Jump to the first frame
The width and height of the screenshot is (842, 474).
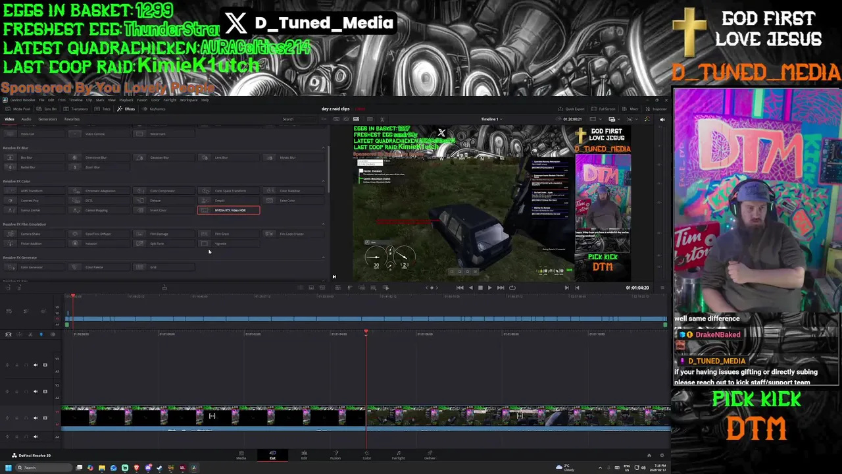[x=460, y=288]
